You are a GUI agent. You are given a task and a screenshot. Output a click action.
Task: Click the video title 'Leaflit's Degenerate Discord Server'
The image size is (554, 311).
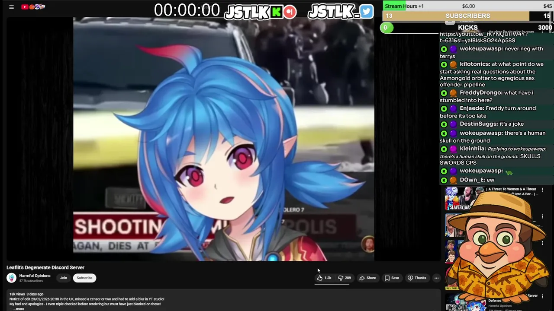[45, 267]
